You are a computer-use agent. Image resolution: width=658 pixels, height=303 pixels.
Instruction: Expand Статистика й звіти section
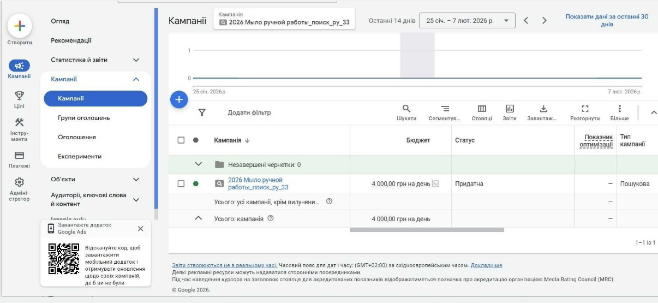coord(136,60)
